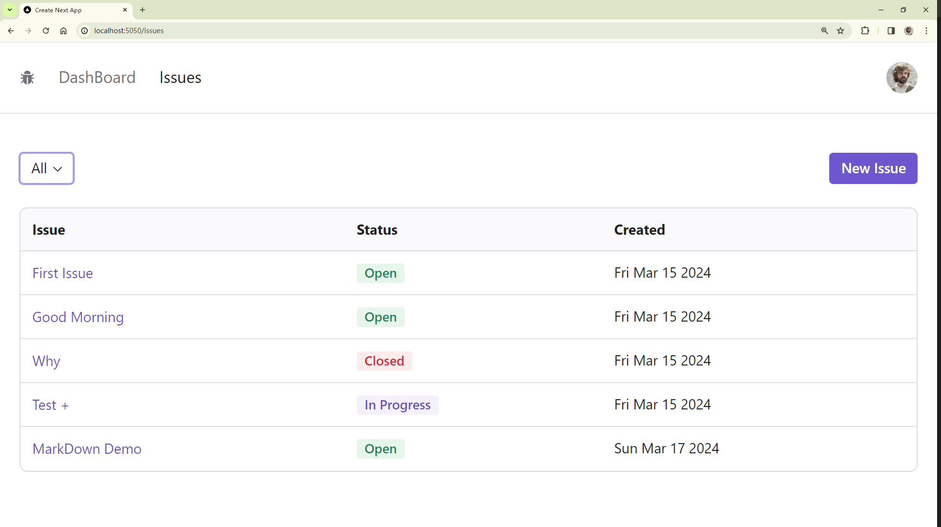Open browser home page

[x=63, y=31]
